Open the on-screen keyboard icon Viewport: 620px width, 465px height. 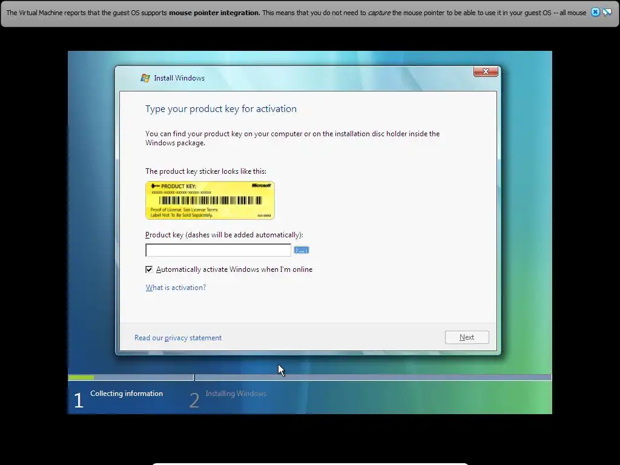(302, 250)
